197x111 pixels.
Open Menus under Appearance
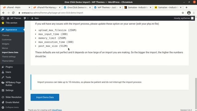[x=5, y=48]
